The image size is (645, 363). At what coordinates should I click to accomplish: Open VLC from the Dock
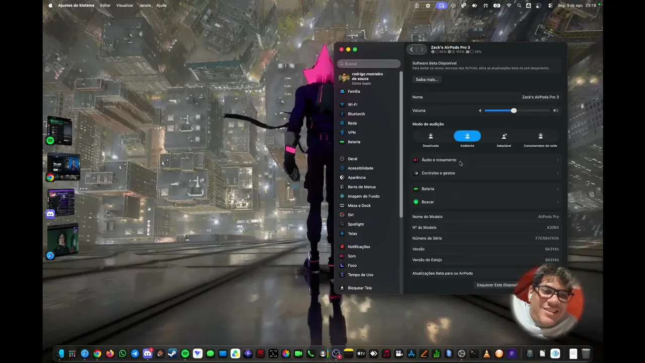[x=486, y=354]
